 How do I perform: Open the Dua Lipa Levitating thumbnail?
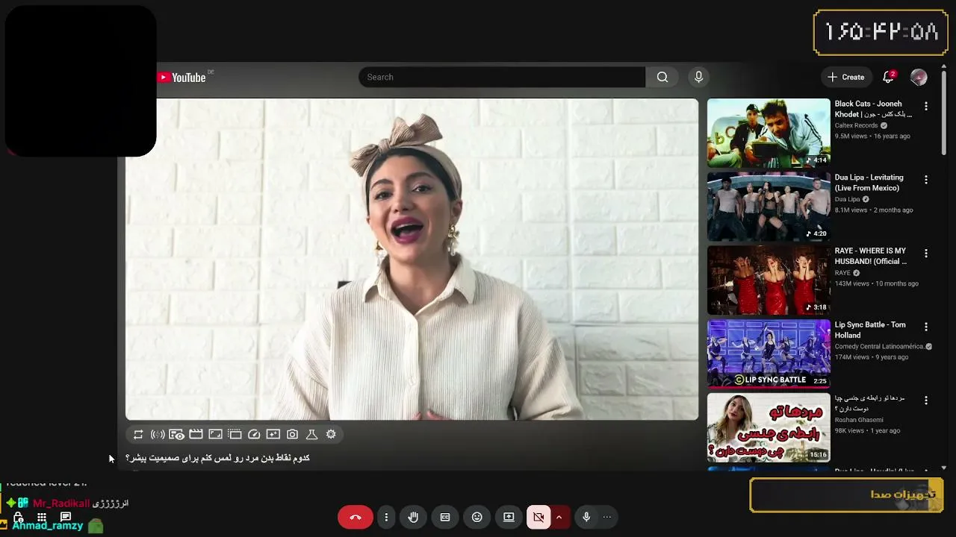point(769,207)
